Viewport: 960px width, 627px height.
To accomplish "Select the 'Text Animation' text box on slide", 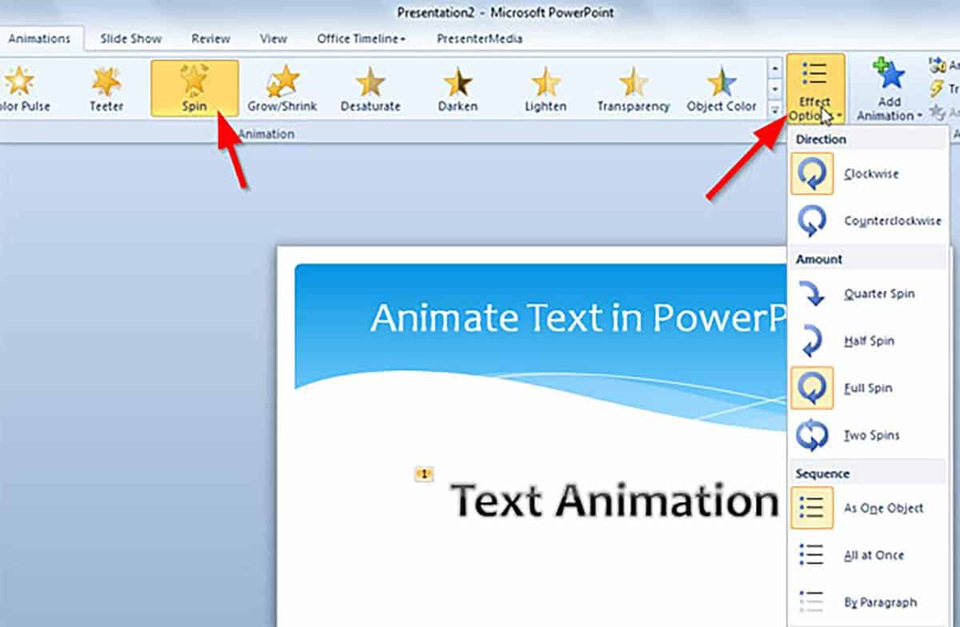I will pos(614,501).
